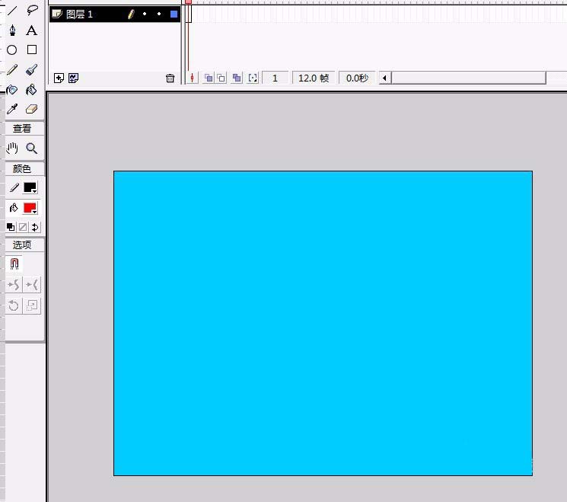
Task: Select frame 1 in the timeline
Action: point(189,14)
